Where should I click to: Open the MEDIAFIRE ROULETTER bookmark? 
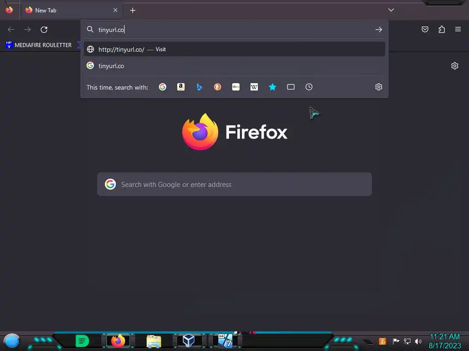click(38, 45)
